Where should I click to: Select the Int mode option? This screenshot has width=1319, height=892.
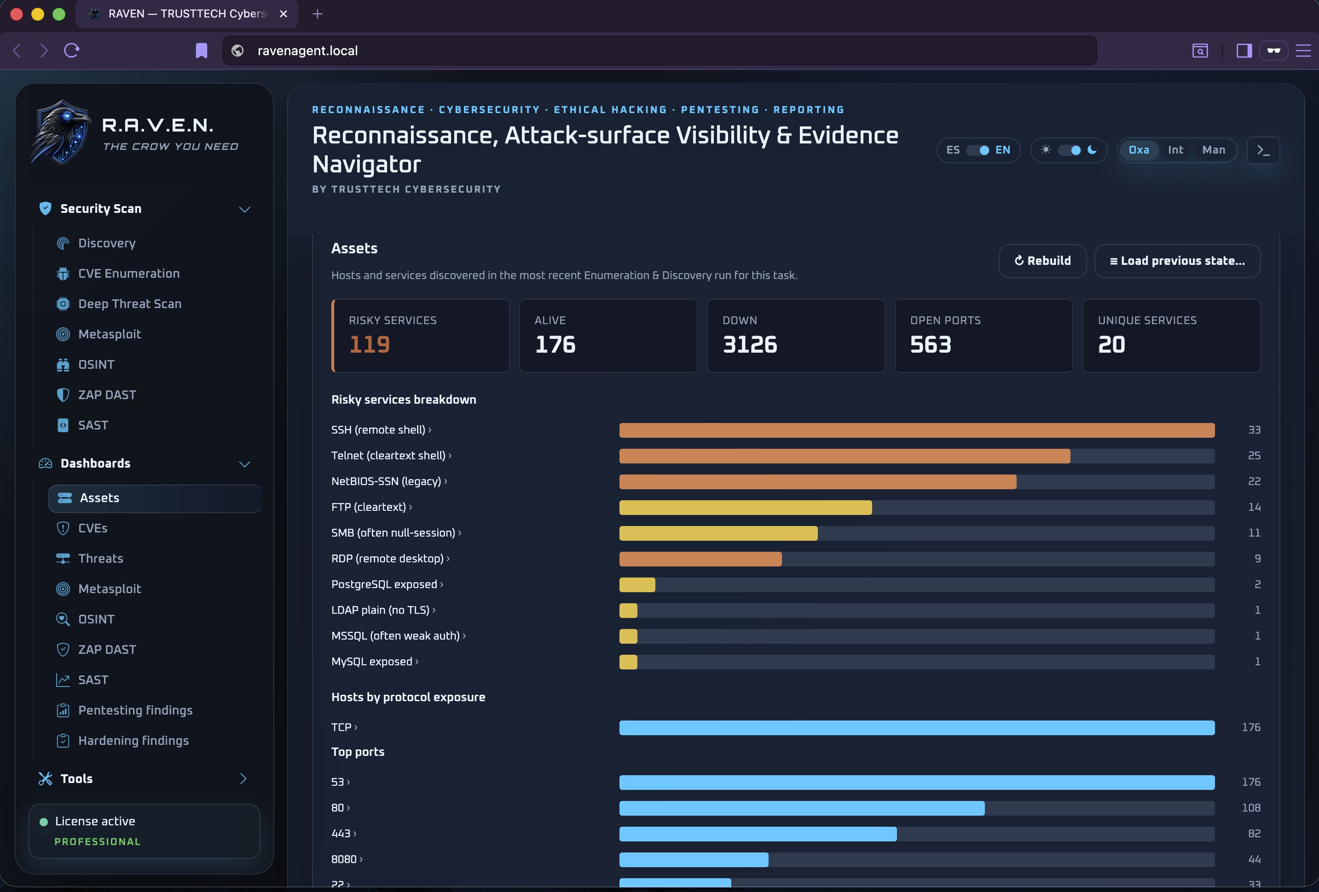click(x=1175, y=150)
